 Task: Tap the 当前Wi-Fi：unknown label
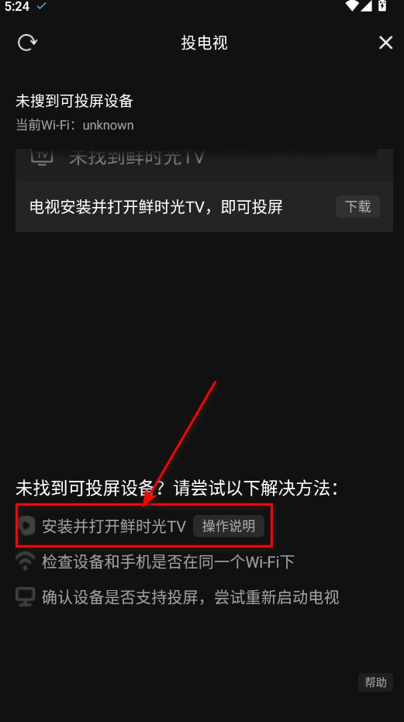pos(74,125)
